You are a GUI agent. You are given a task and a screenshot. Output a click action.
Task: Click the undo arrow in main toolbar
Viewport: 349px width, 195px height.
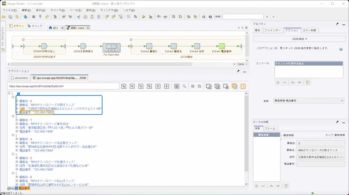coord(63,17)
